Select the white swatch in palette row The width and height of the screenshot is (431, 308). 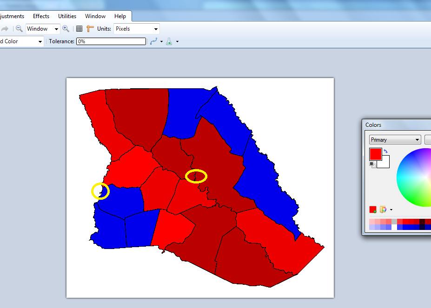tap(394, 227)
